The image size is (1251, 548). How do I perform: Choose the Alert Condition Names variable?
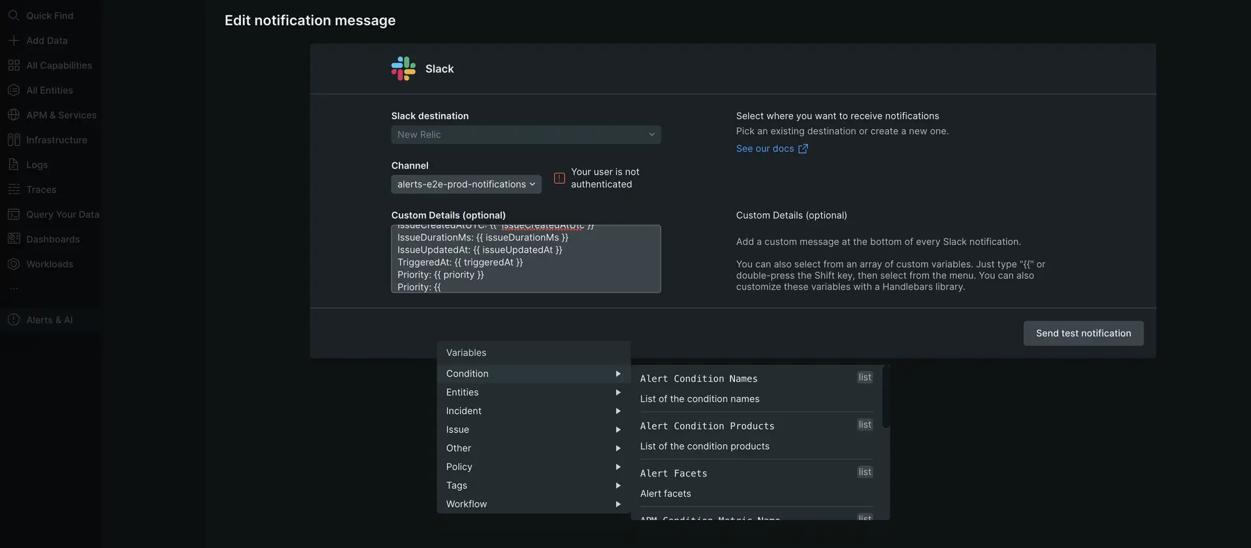698,379
